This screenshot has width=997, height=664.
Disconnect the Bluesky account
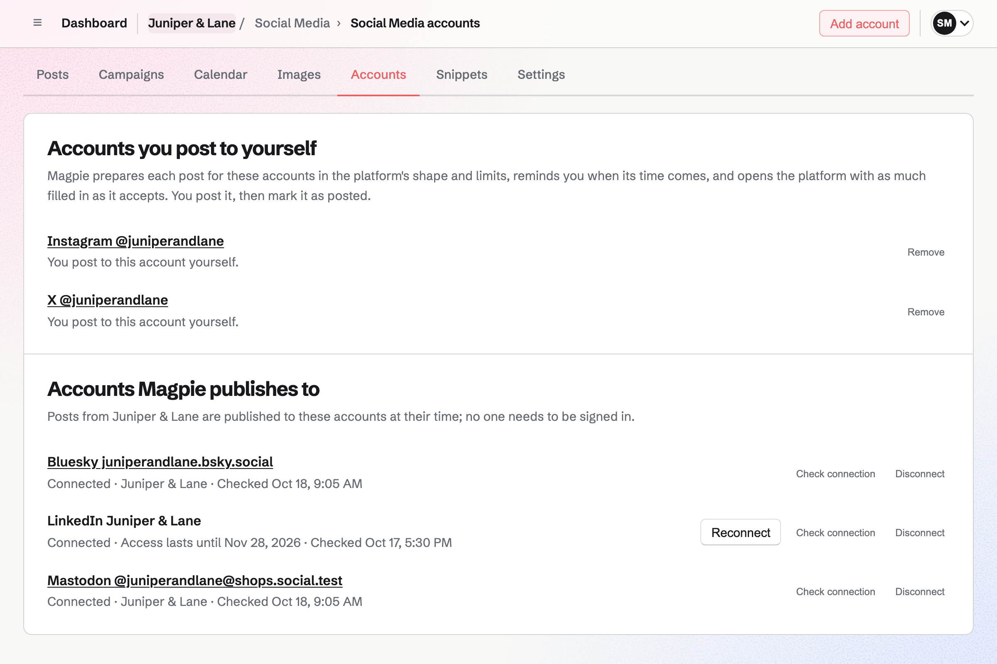click(919, 474)
